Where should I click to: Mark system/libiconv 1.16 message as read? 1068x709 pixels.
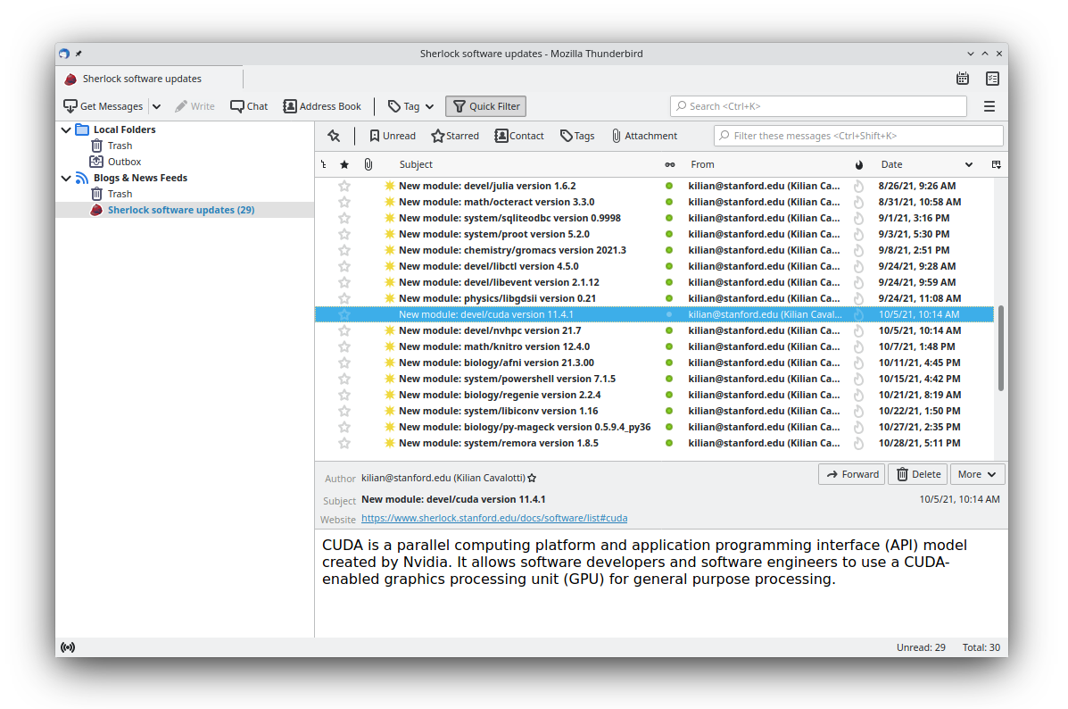[x=669, y=411]
